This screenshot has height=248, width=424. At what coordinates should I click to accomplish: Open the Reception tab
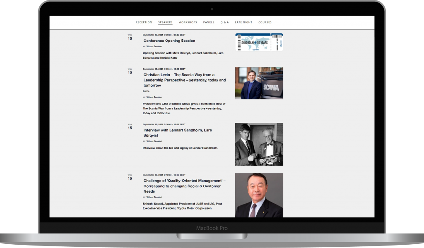click(x=144, y=22)
